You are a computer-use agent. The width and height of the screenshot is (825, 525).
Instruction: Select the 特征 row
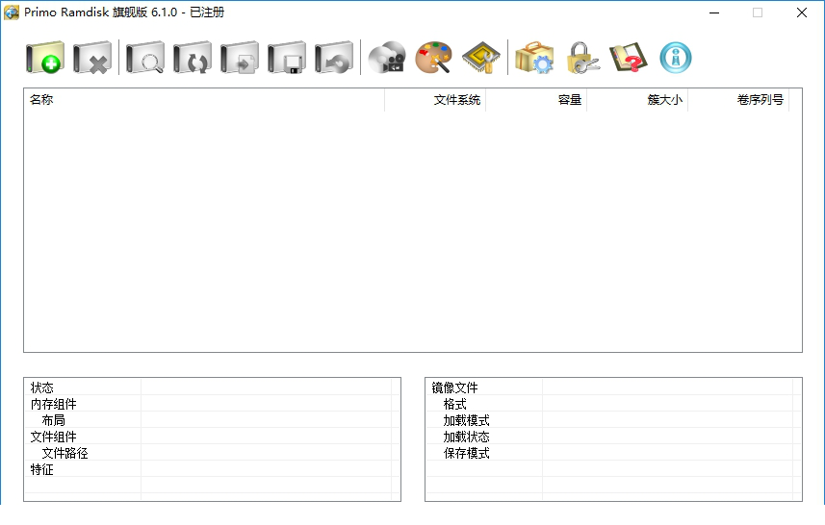212,469
